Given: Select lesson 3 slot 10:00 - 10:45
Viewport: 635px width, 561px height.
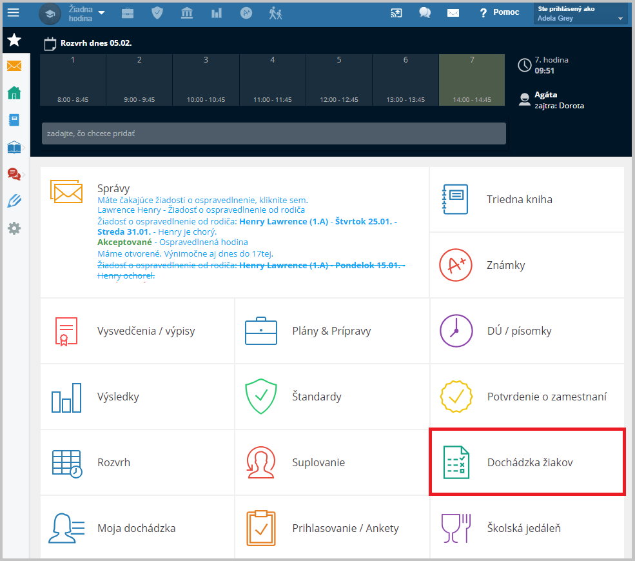Looking at the screenshot, I should (206, 80).
